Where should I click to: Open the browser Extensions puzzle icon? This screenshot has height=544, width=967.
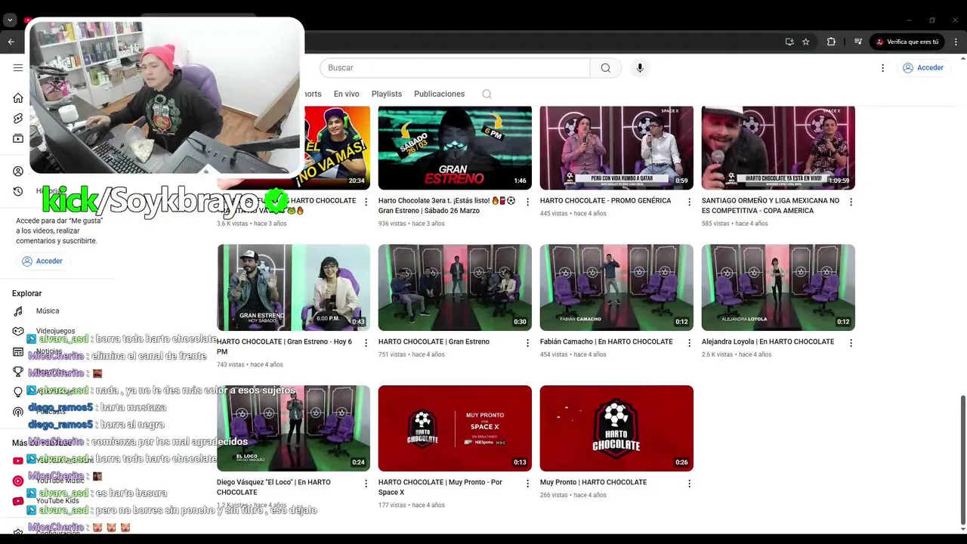(x=831, y=42)
